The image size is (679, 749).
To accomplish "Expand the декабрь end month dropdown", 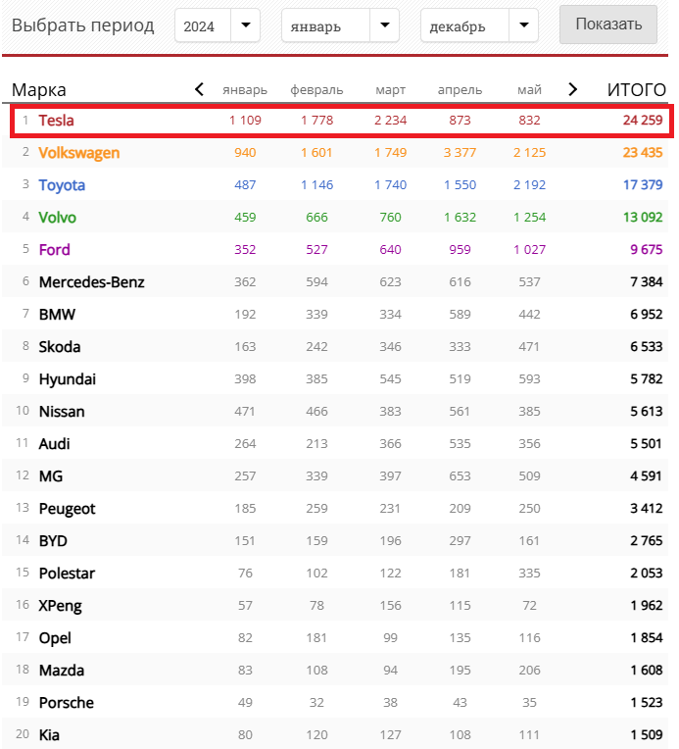I will pyautogui.click(x=479, y=25).
